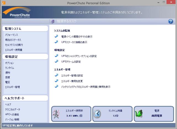Screen dimensions: 177x129
Task: Click the エネルギー管理 heading in main pane
Action: click(x=62, y=70)
